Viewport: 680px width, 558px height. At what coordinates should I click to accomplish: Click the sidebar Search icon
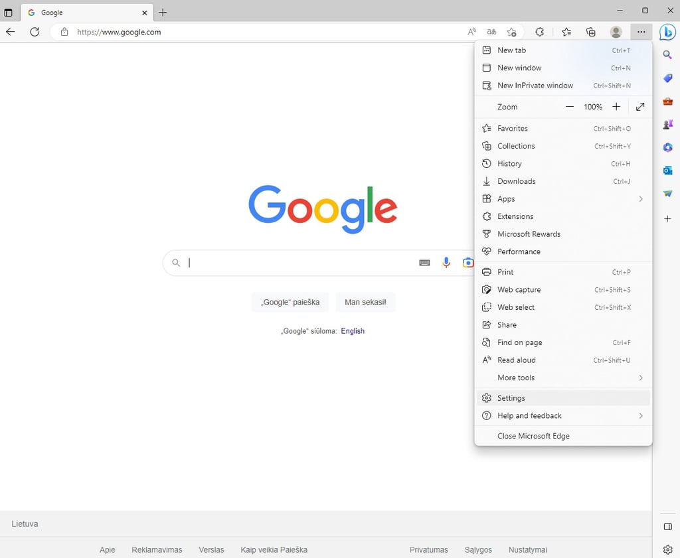tap(667, 54)
